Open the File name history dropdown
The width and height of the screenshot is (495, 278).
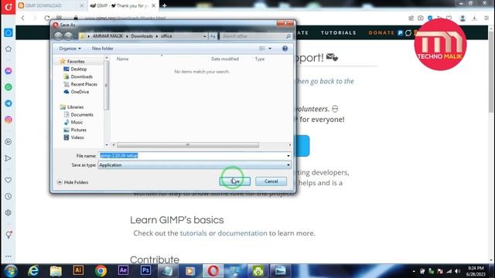coord(288,156)
